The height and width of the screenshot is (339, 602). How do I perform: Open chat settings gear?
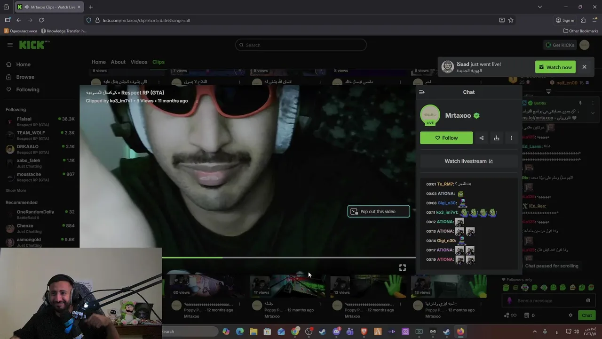coord(570,315)
